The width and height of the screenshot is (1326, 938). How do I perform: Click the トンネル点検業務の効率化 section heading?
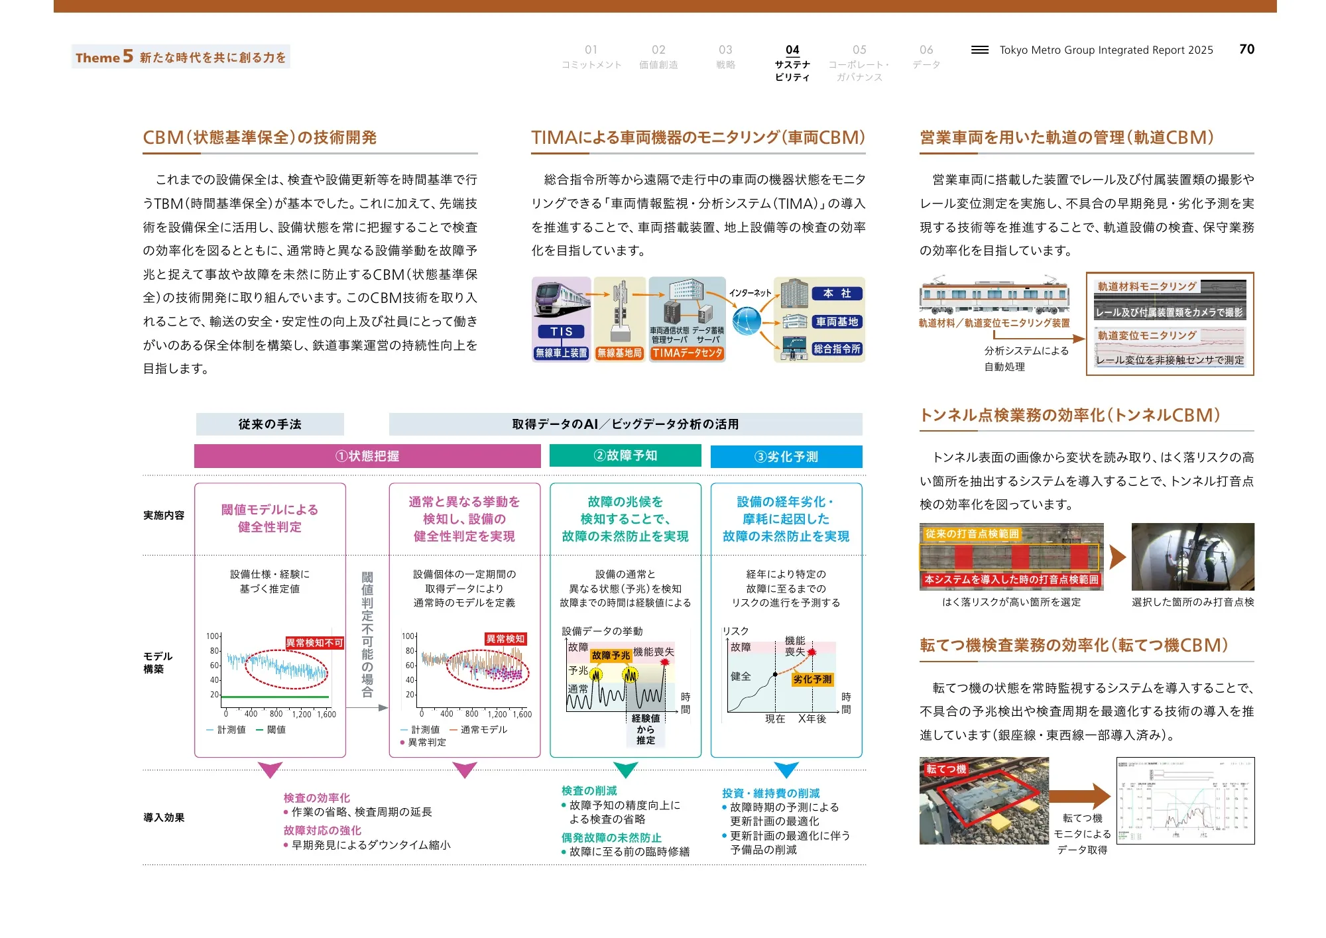tap(1069, 415)
